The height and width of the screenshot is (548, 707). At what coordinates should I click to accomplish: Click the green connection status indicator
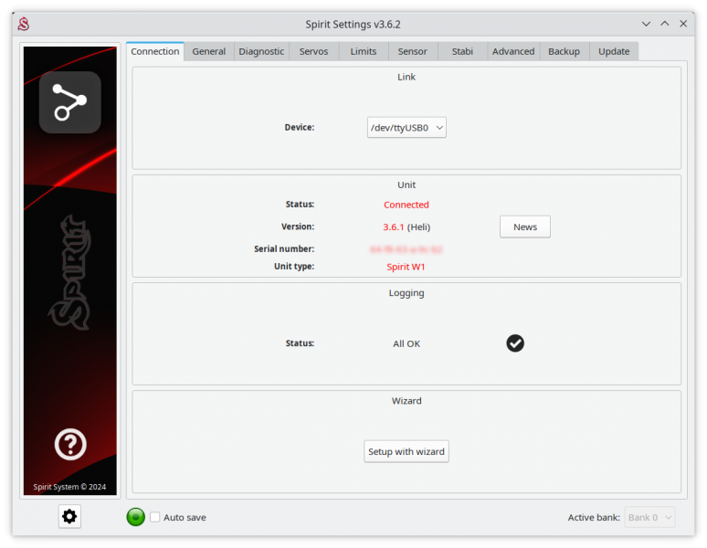[136, 517]
